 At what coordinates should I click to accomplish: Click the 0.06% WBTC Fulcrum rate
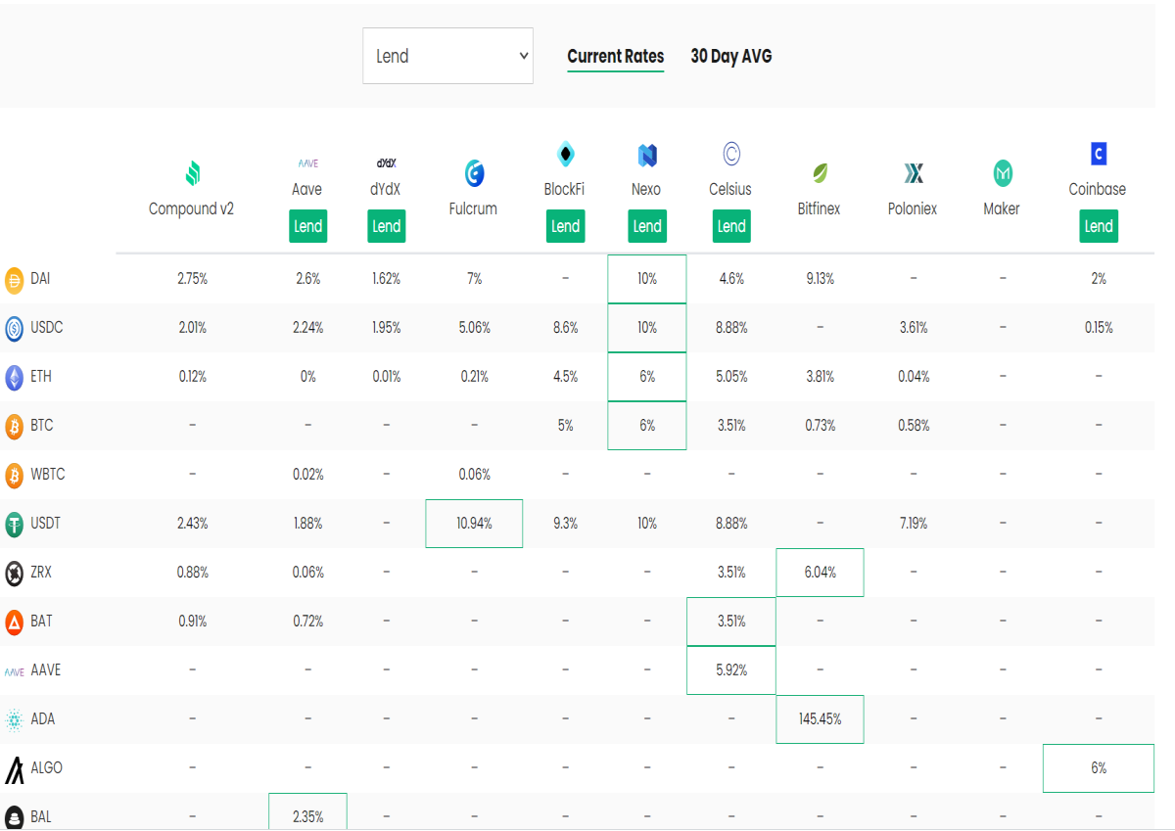[474, 475]
